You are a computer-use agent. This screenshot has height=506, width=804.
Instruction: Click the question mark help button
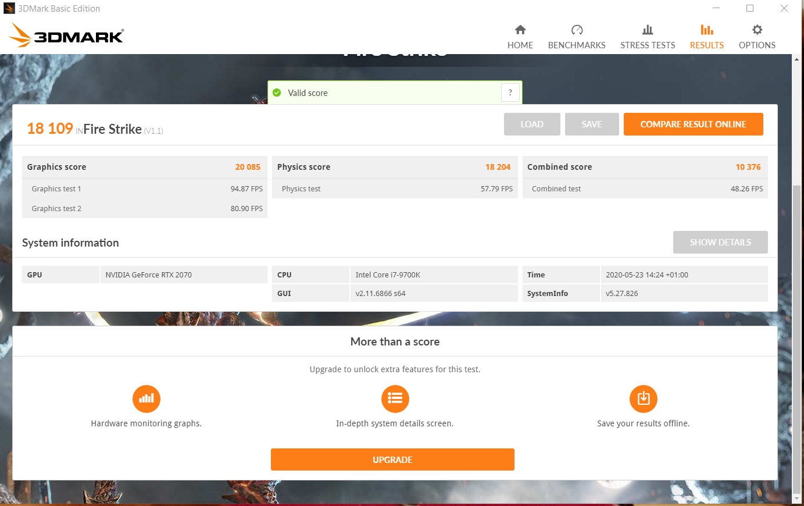pyautogui.click(x=510, y=92)
